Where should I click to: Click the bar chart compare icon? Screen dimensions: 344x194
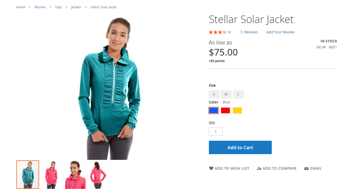[x=259, y=168]
